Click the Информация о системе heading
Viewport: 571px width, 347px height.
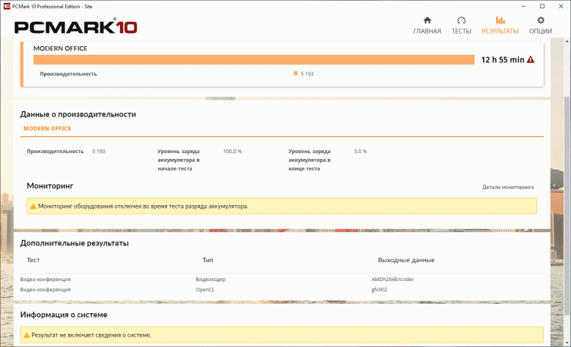pyautogui.click(x=64, y=315)
